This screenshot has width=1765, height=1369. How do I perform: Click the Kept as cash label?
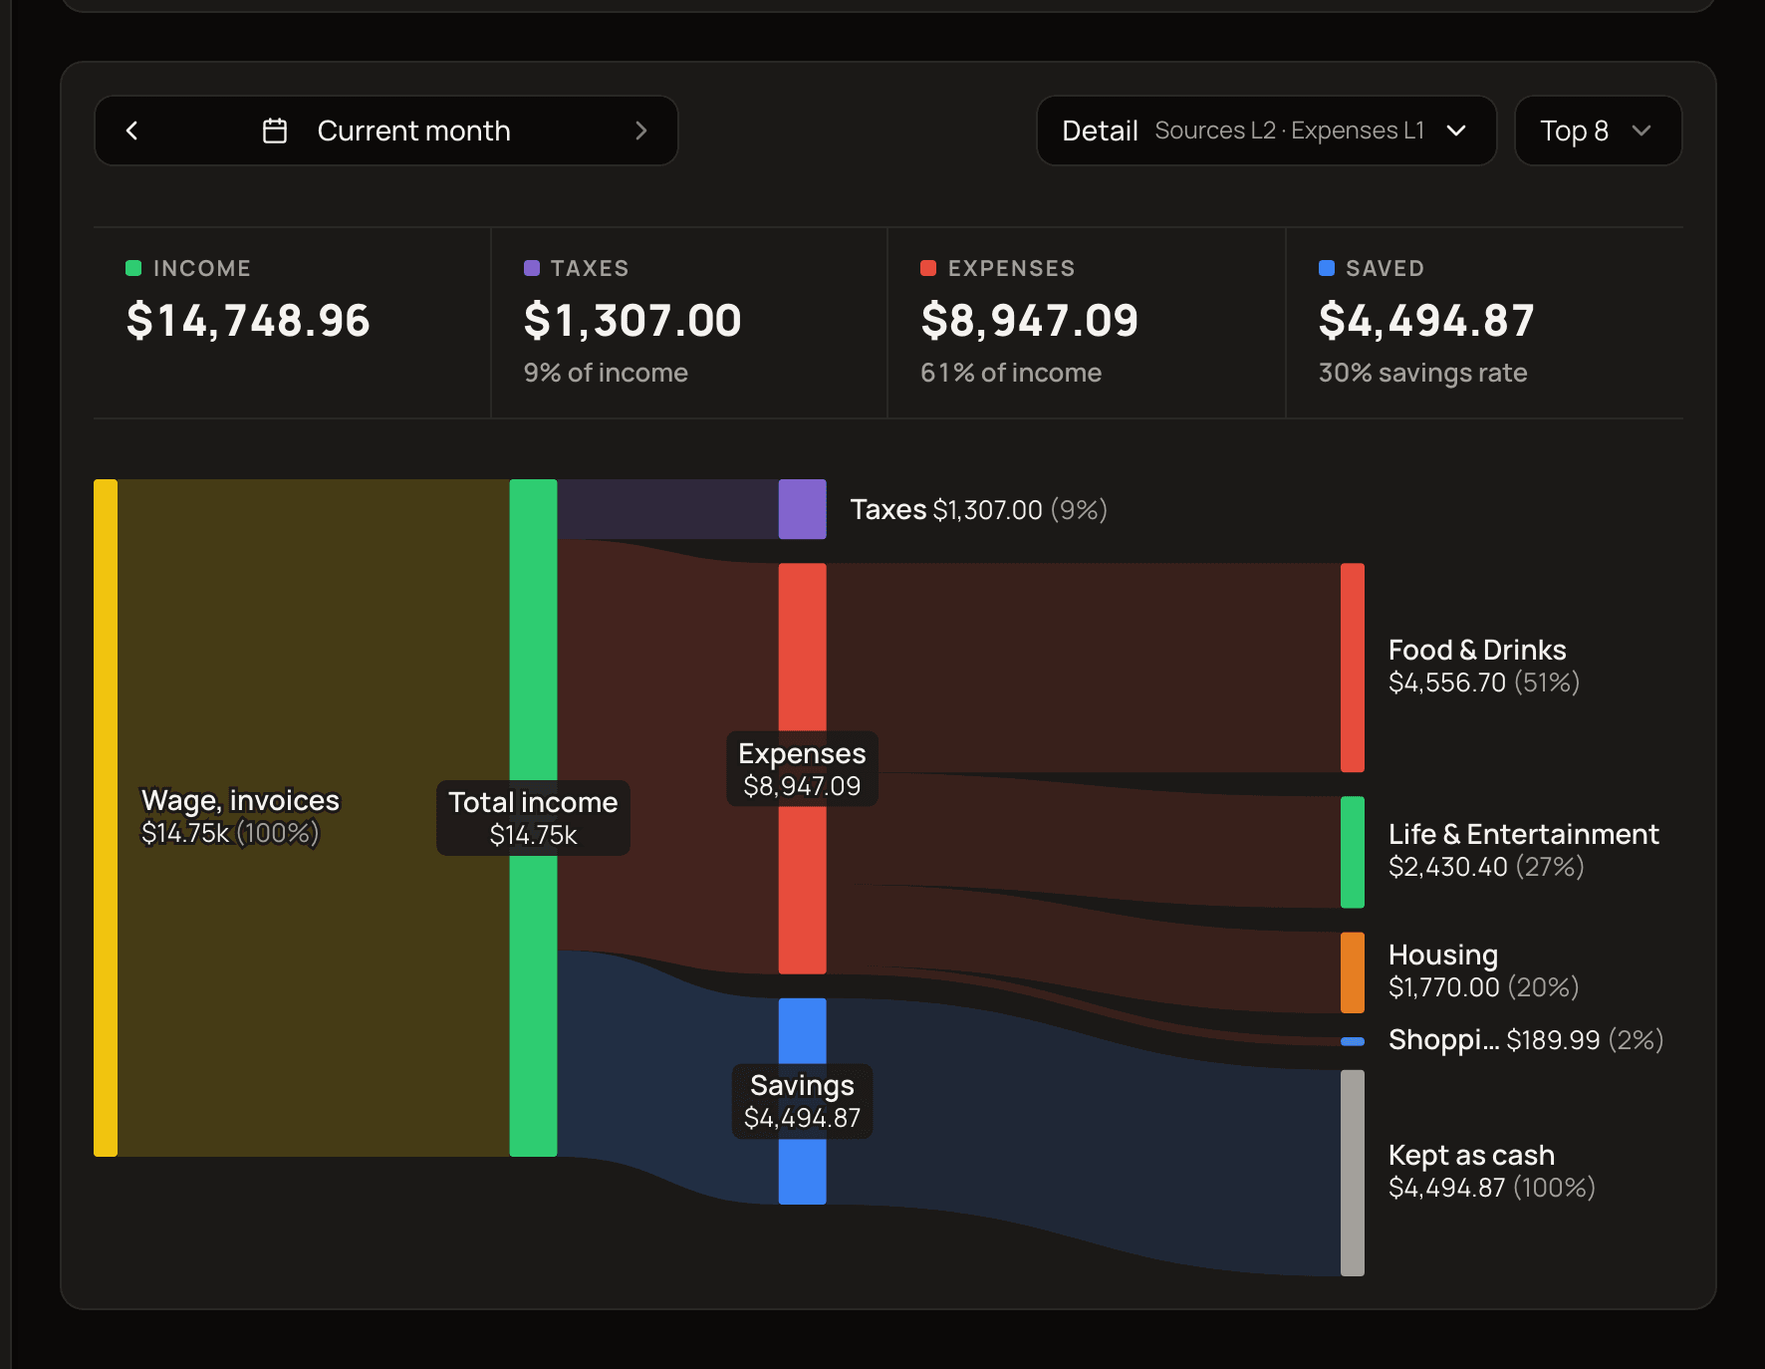tap(1492, 1171)
